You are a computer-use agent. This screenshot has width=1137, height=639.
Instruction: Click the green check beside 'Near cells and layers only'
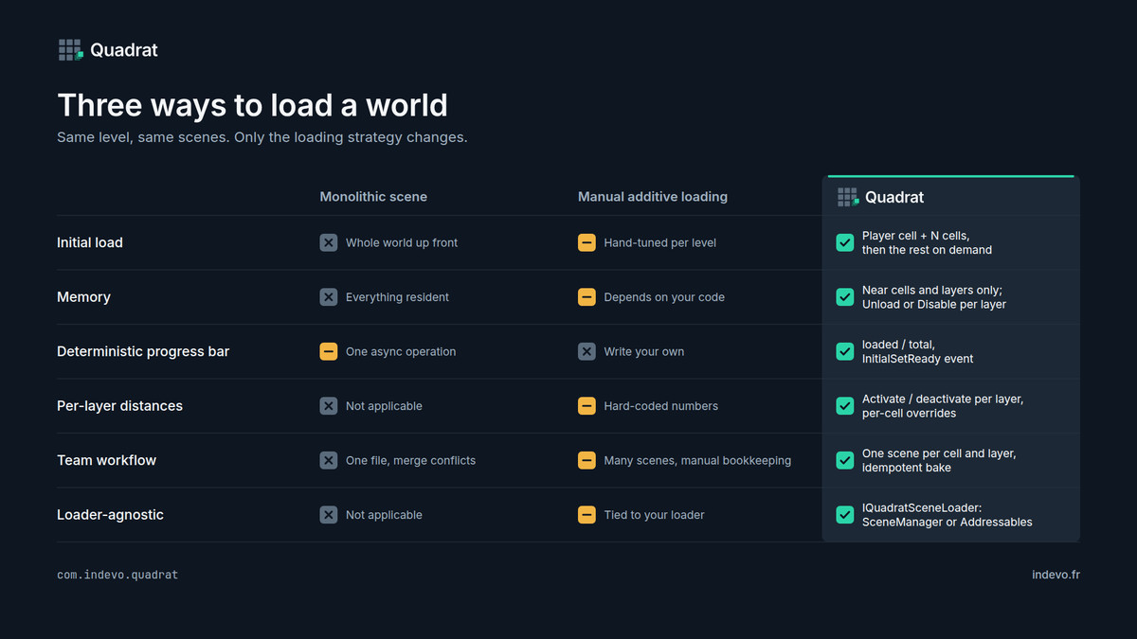pos(845,297)
